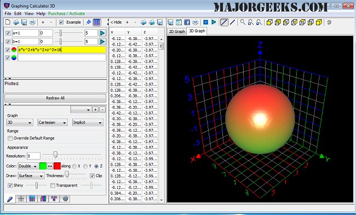Select the Y radio button for color along
Viewport: 356px width, 215px height.
point(85,166)
